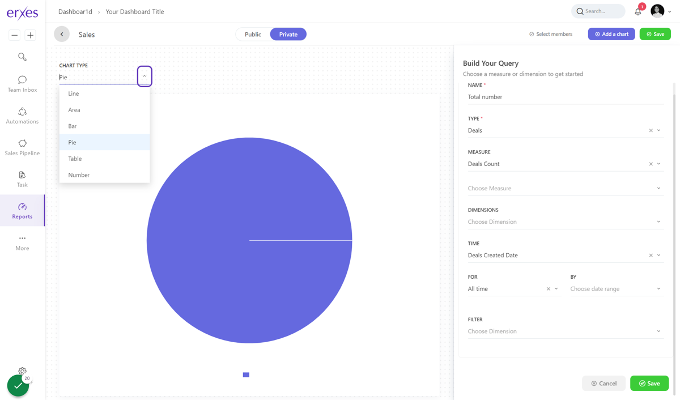Viewport: 680px width, 400px height.
Task: Clear the Deals Created Date selection
Action: point(651,256)
